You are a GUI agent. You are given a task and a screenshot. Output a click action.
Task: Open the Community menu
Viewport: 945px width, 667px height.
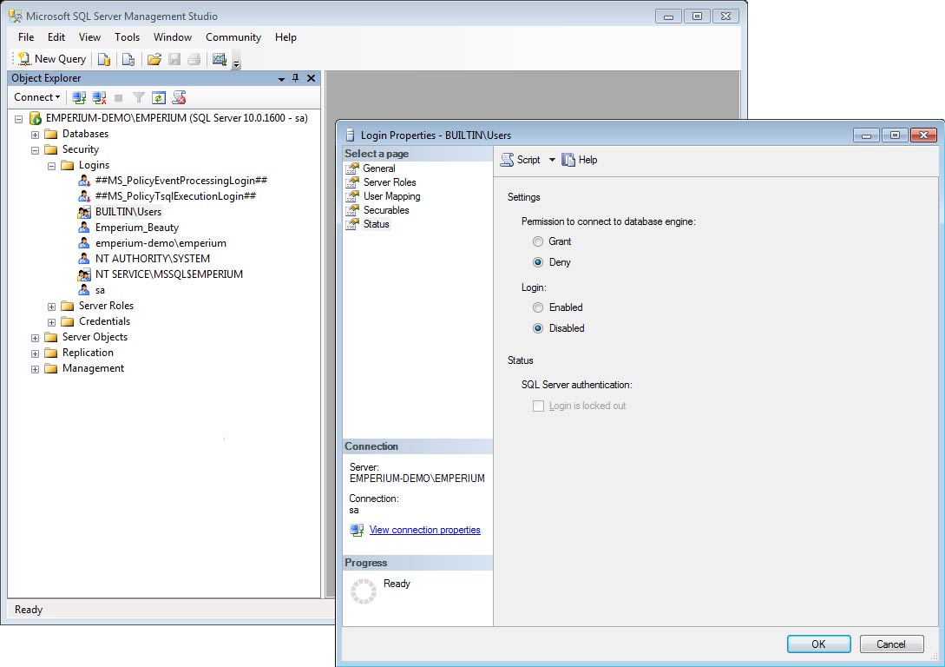click(233, 37)
